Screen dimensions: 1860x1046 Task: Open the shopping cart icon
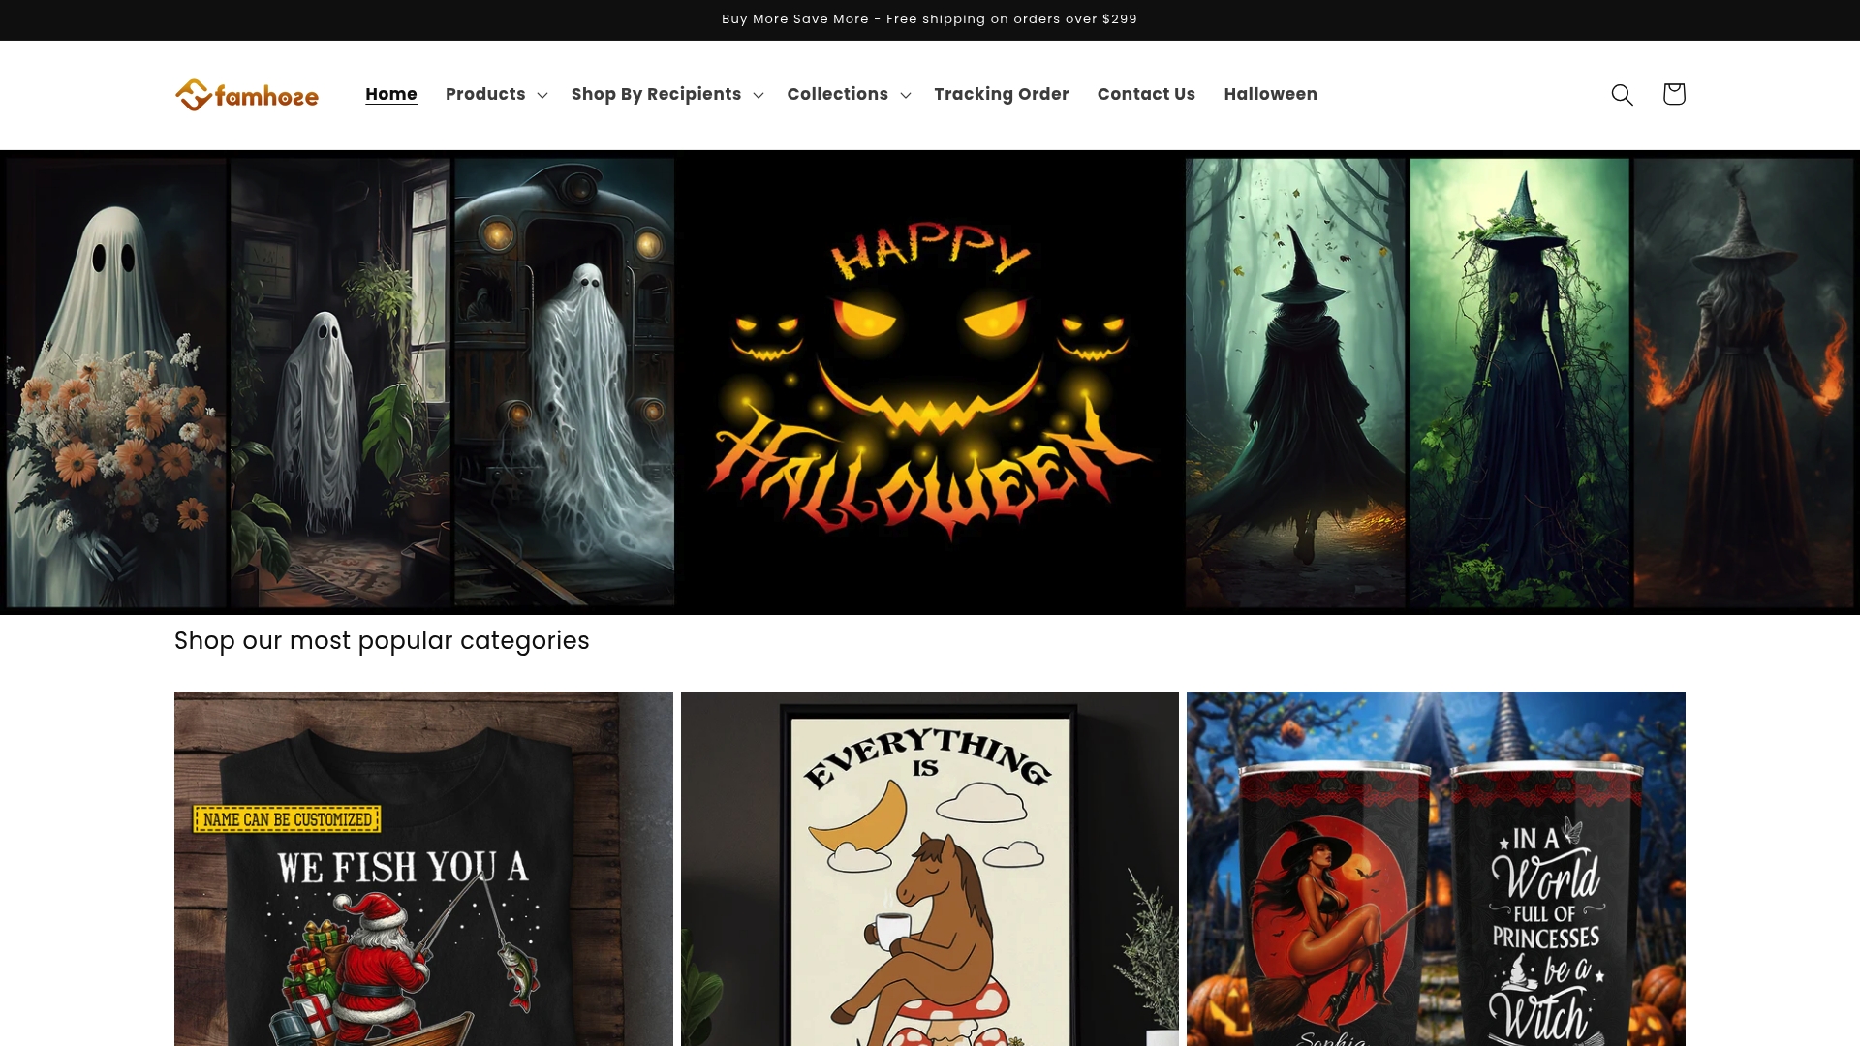[1674, 94]
